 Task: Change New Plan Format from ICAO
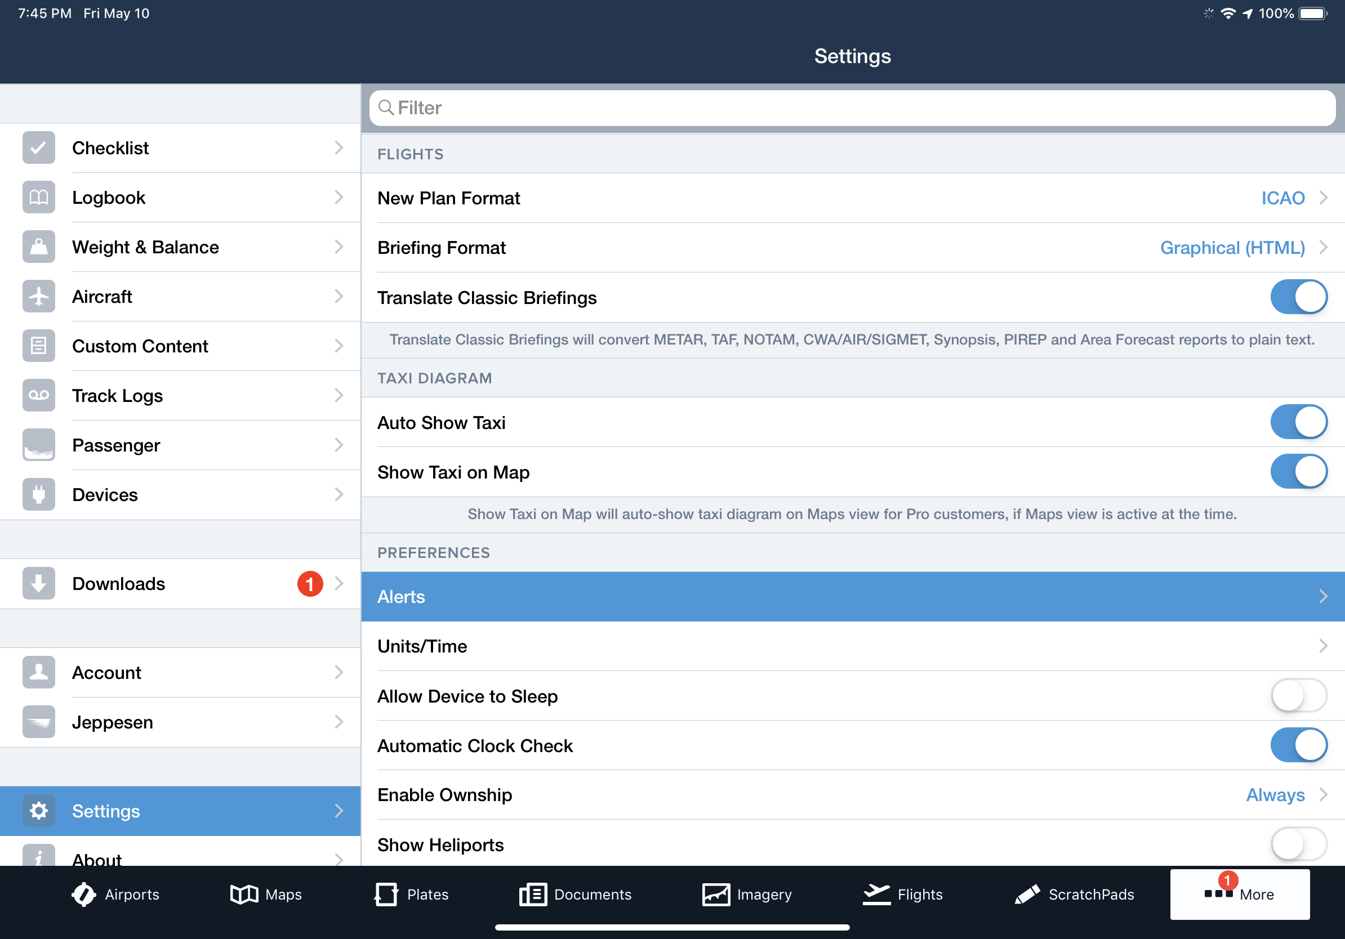(x=1283, y=198)
